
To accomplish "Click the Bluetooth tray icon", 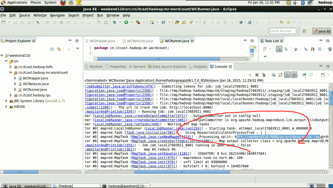I will (x=303, y=3).
